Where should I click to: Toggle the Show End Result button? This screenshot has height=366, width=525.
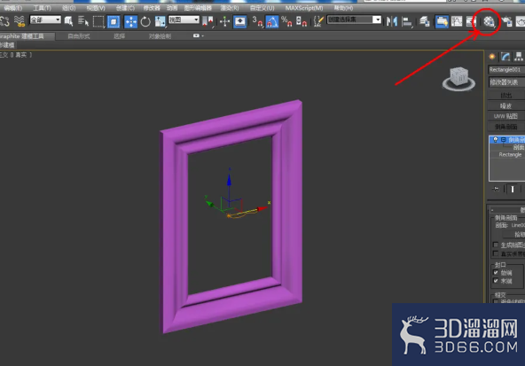pyautogui.click(x=512, y=189)
